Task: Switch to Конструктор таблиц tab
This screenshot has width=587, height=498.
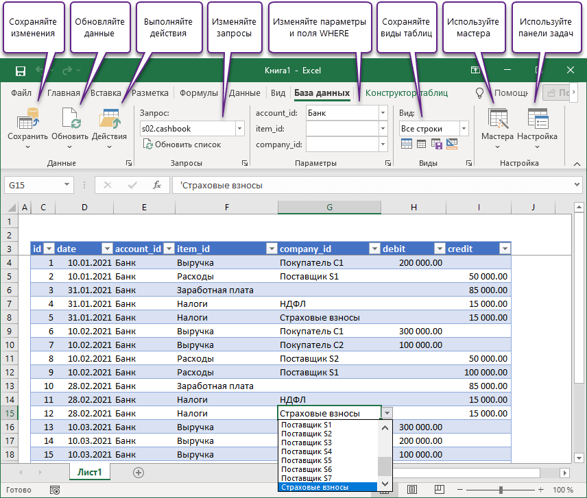Action: coord(406,93)
